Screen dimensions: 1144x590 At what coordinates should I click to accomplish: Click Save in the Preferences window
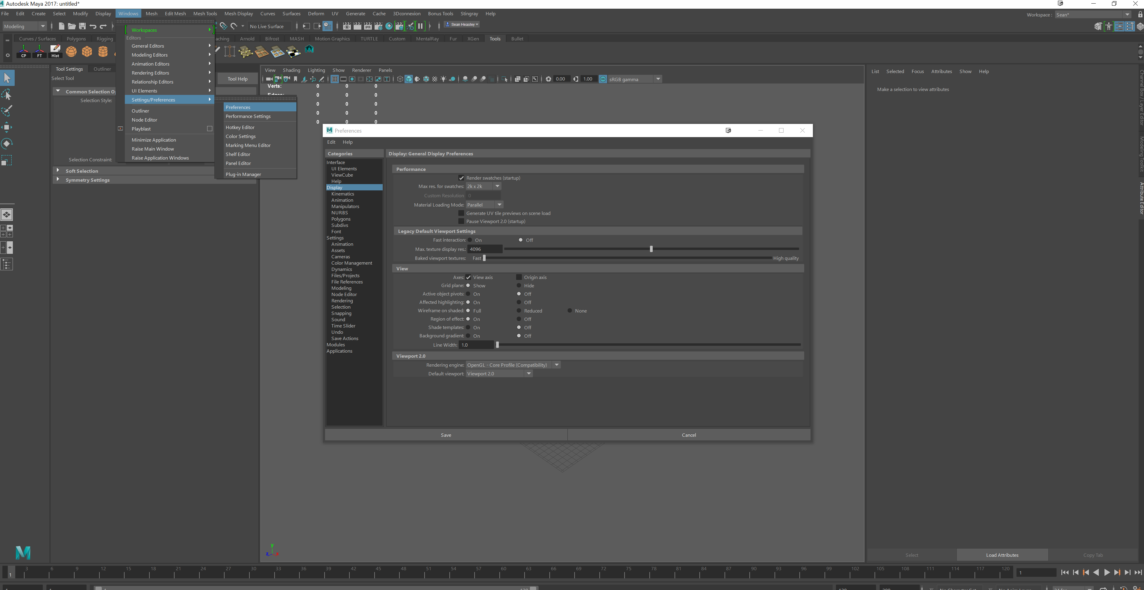coord(446,435)
